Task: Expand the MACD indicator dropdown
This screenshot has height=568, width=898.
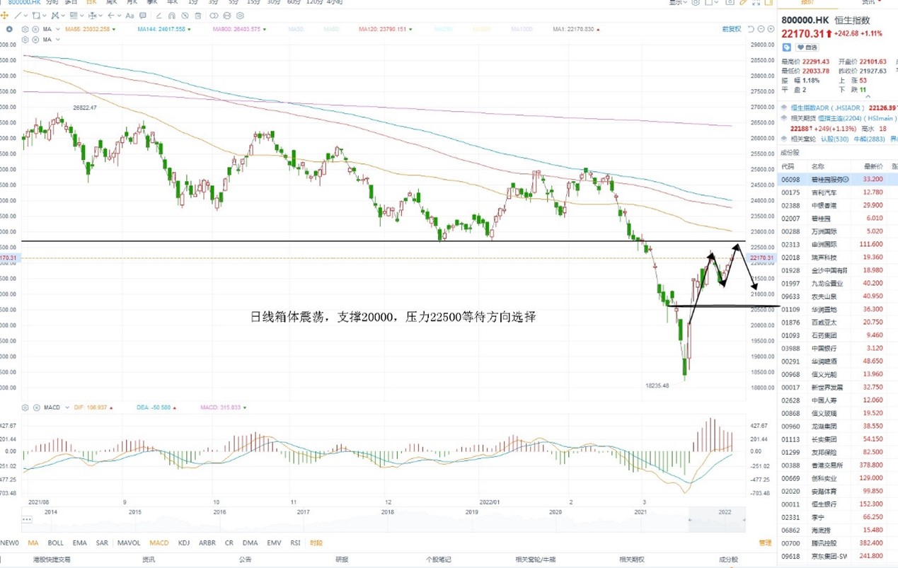Action: pos(67,407)
